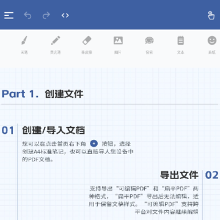Click the line mentioning "创建A4标准笔记"
This screenshot has width=220, height=220.
tap(78, 152)
